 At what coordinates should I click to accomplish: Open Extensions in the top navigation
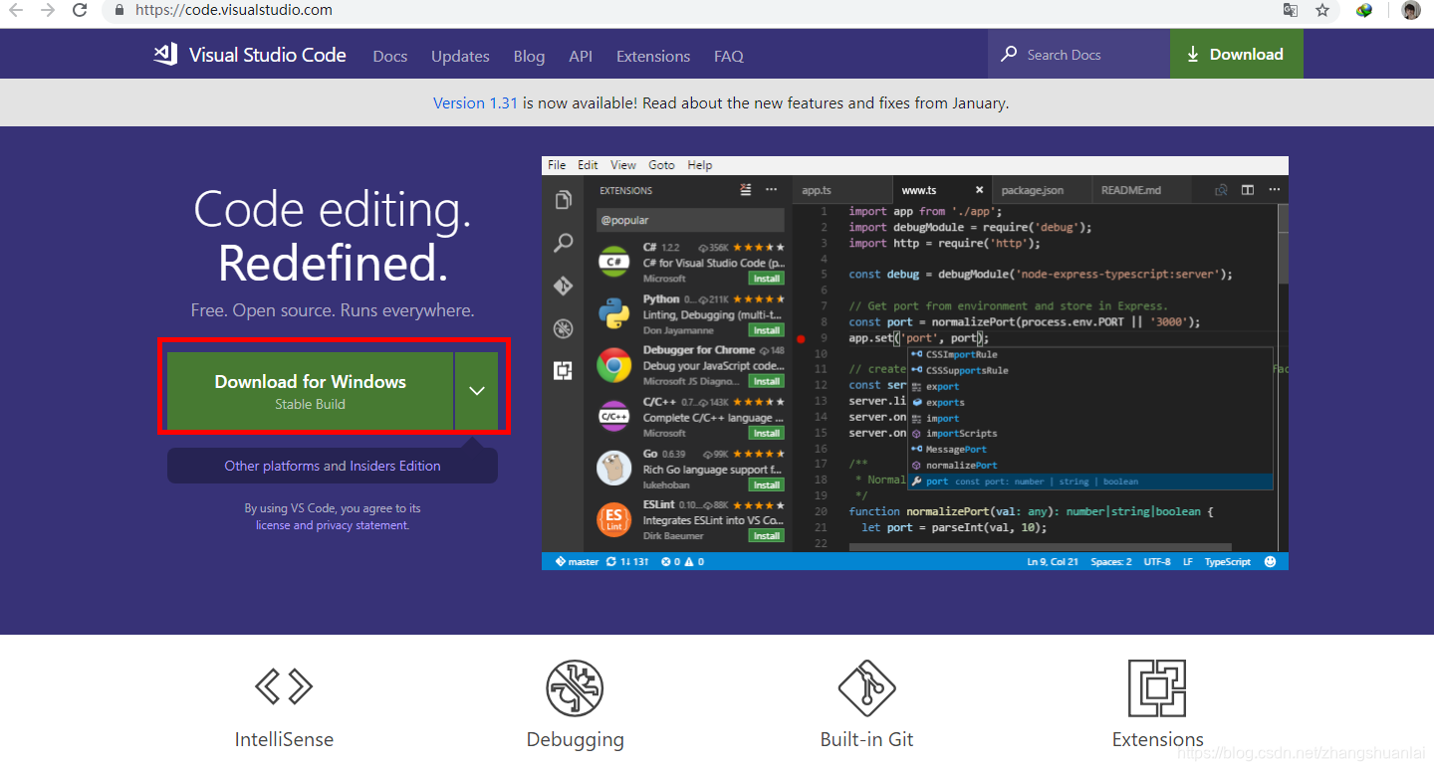click(x=653, y=57)
